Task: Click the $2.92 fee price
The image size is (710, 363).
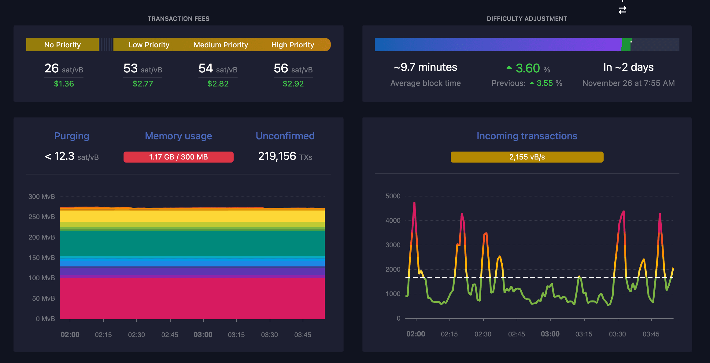Action: 293,84
